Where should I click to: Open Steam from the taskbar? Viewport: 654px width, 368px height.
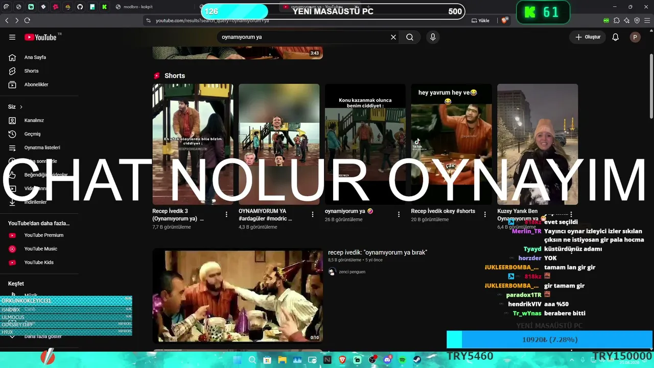417,360
